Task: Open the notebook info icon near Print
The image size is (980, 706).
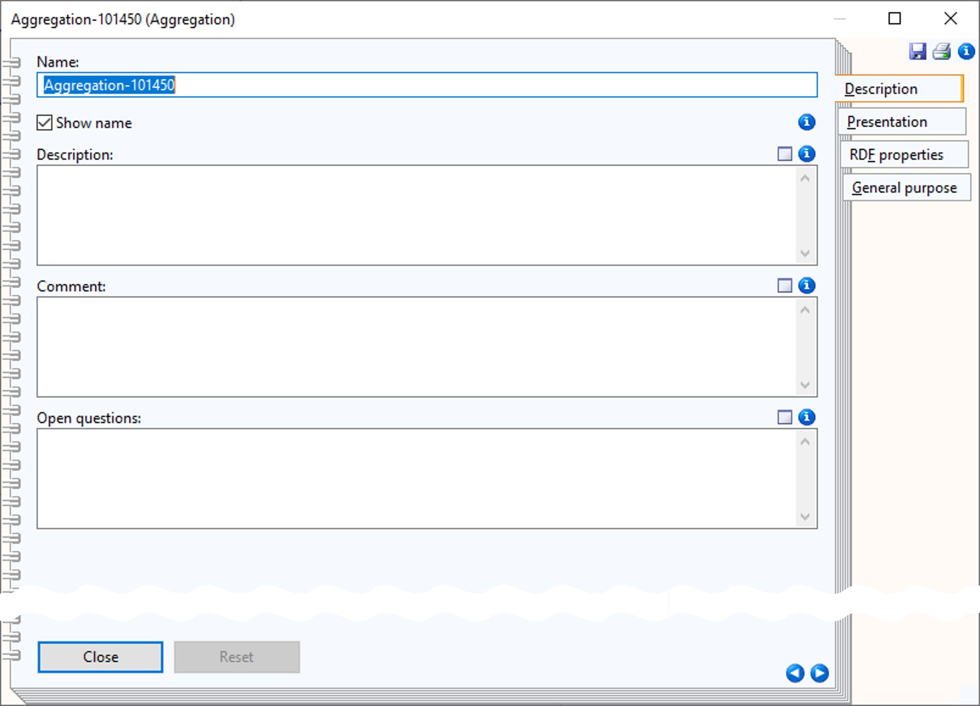Action: tap(966, 51)
